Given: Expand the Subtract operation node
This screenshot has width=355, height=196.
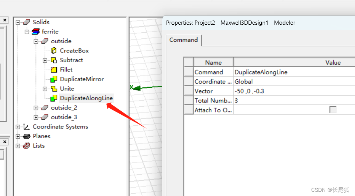Looking at the screenshot, I should point(45,60).
